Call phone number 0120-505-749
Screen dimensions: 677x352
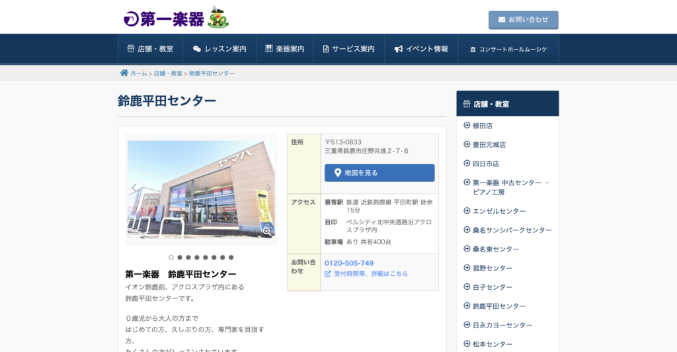coord(349,263)
